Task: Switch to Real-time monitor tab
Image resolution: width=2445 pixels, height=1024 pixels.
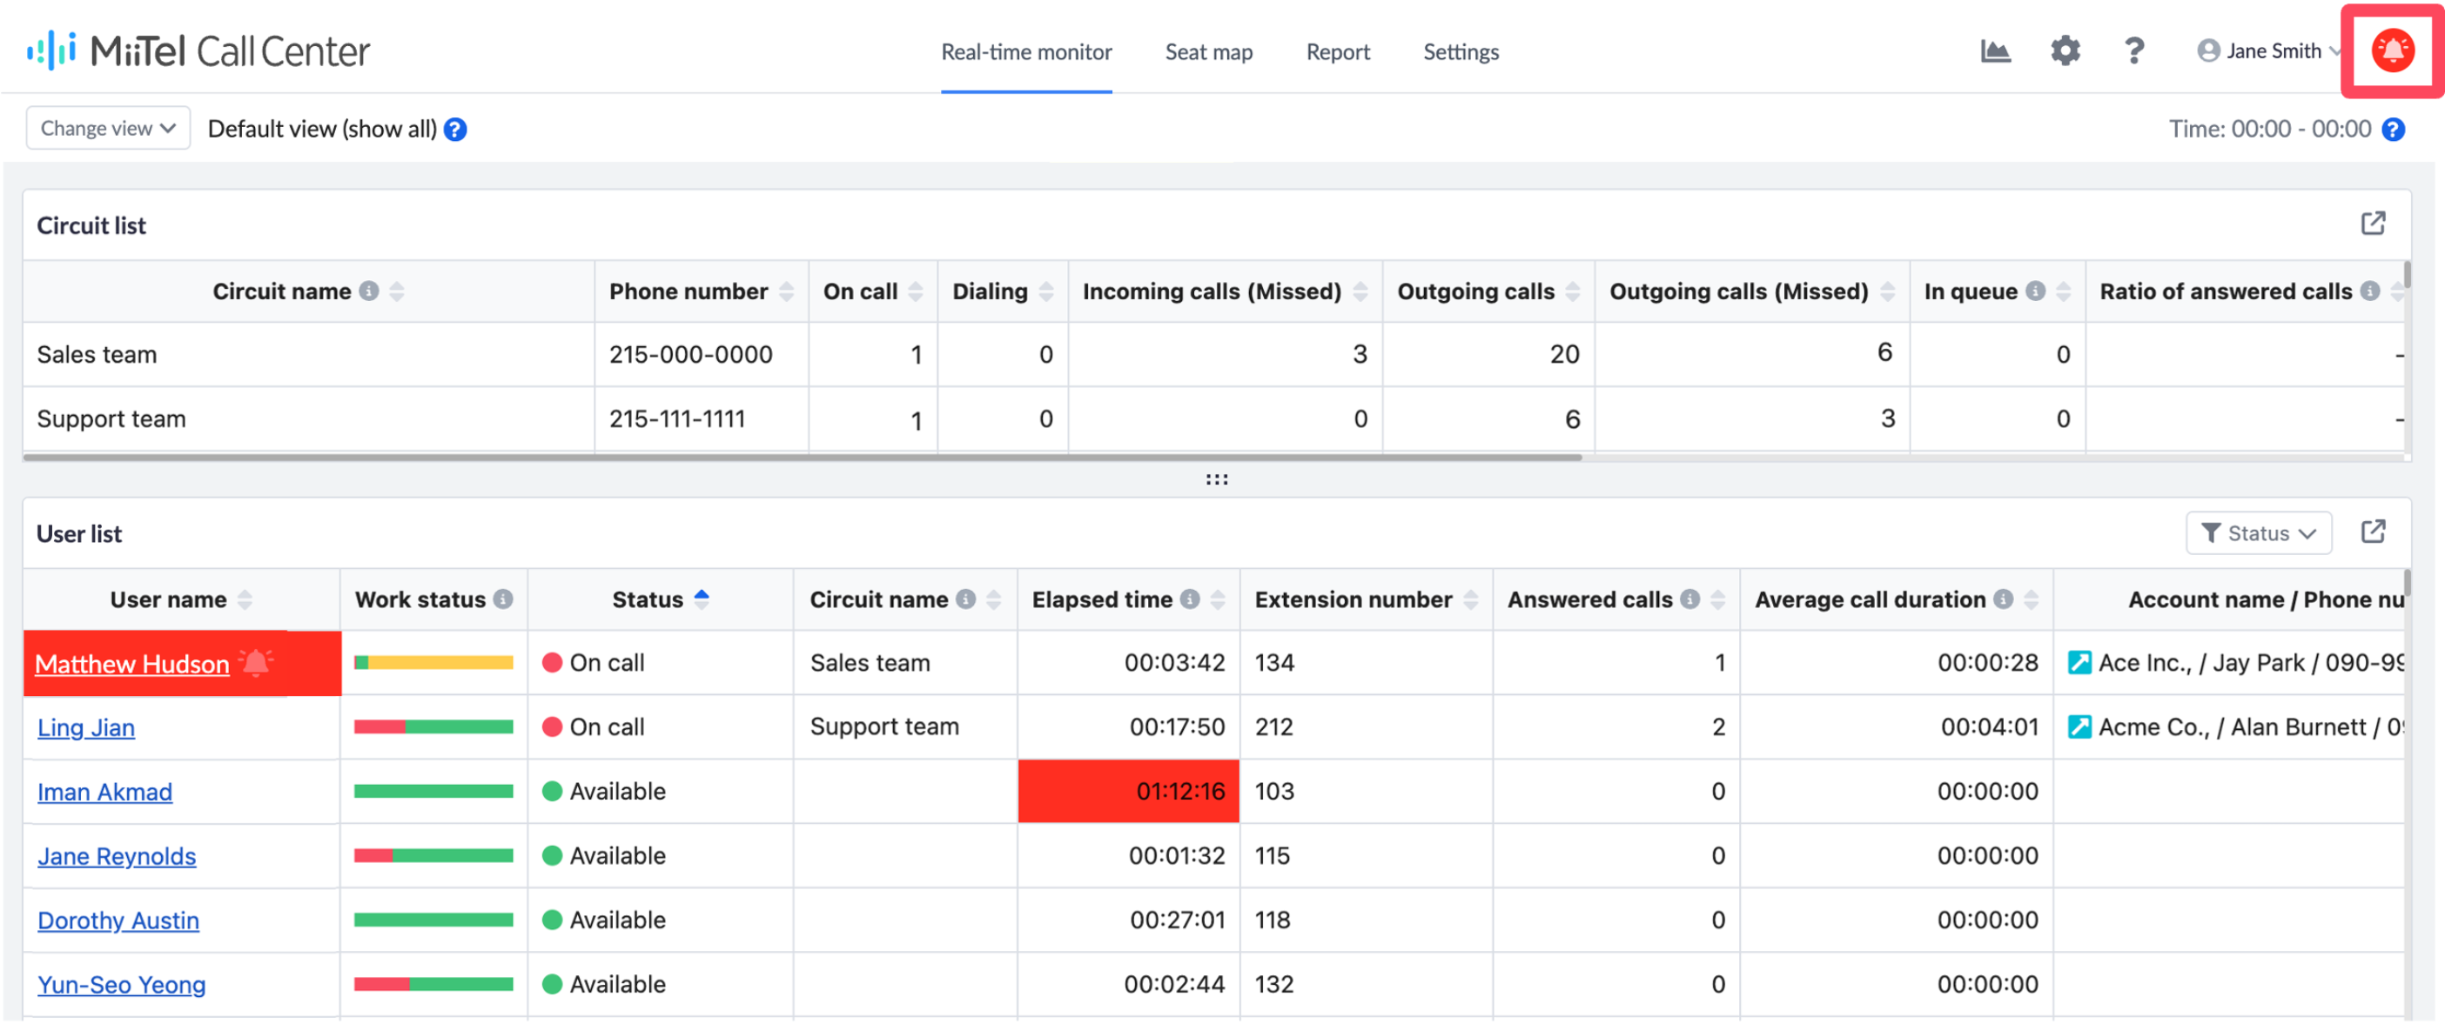Action: point(1026,52)
